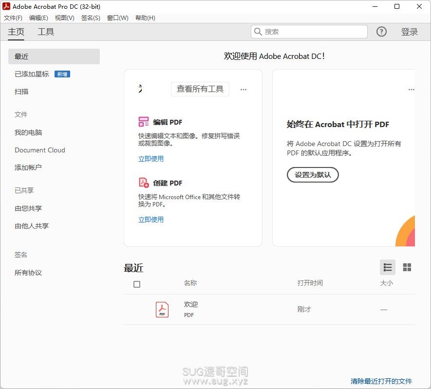
Task: Maximize the Acrobat window
Action: point(396,6)
